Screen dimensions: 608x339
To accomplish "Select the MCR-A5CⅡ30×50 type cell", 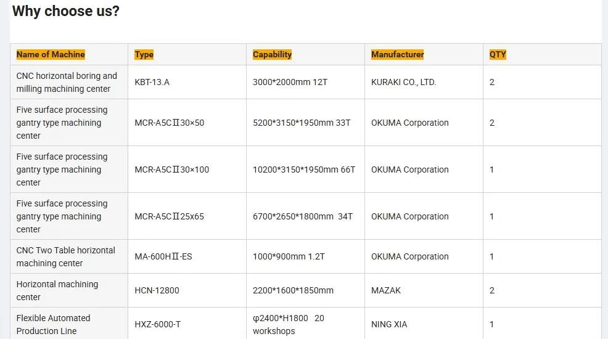I will click(x=169, y=123).
